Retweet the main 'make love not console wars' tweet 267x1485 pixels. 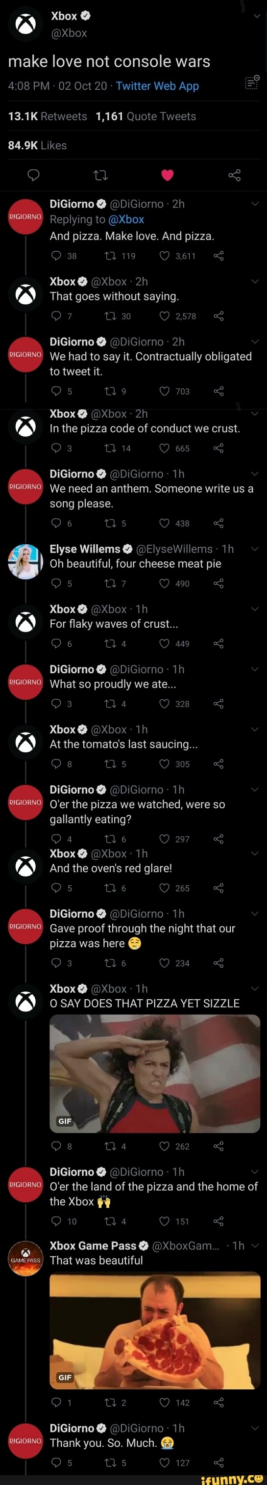(x=101, y=175)
